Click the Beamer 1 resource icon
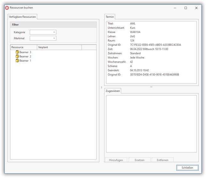The image size is (206, 178). 17,60
